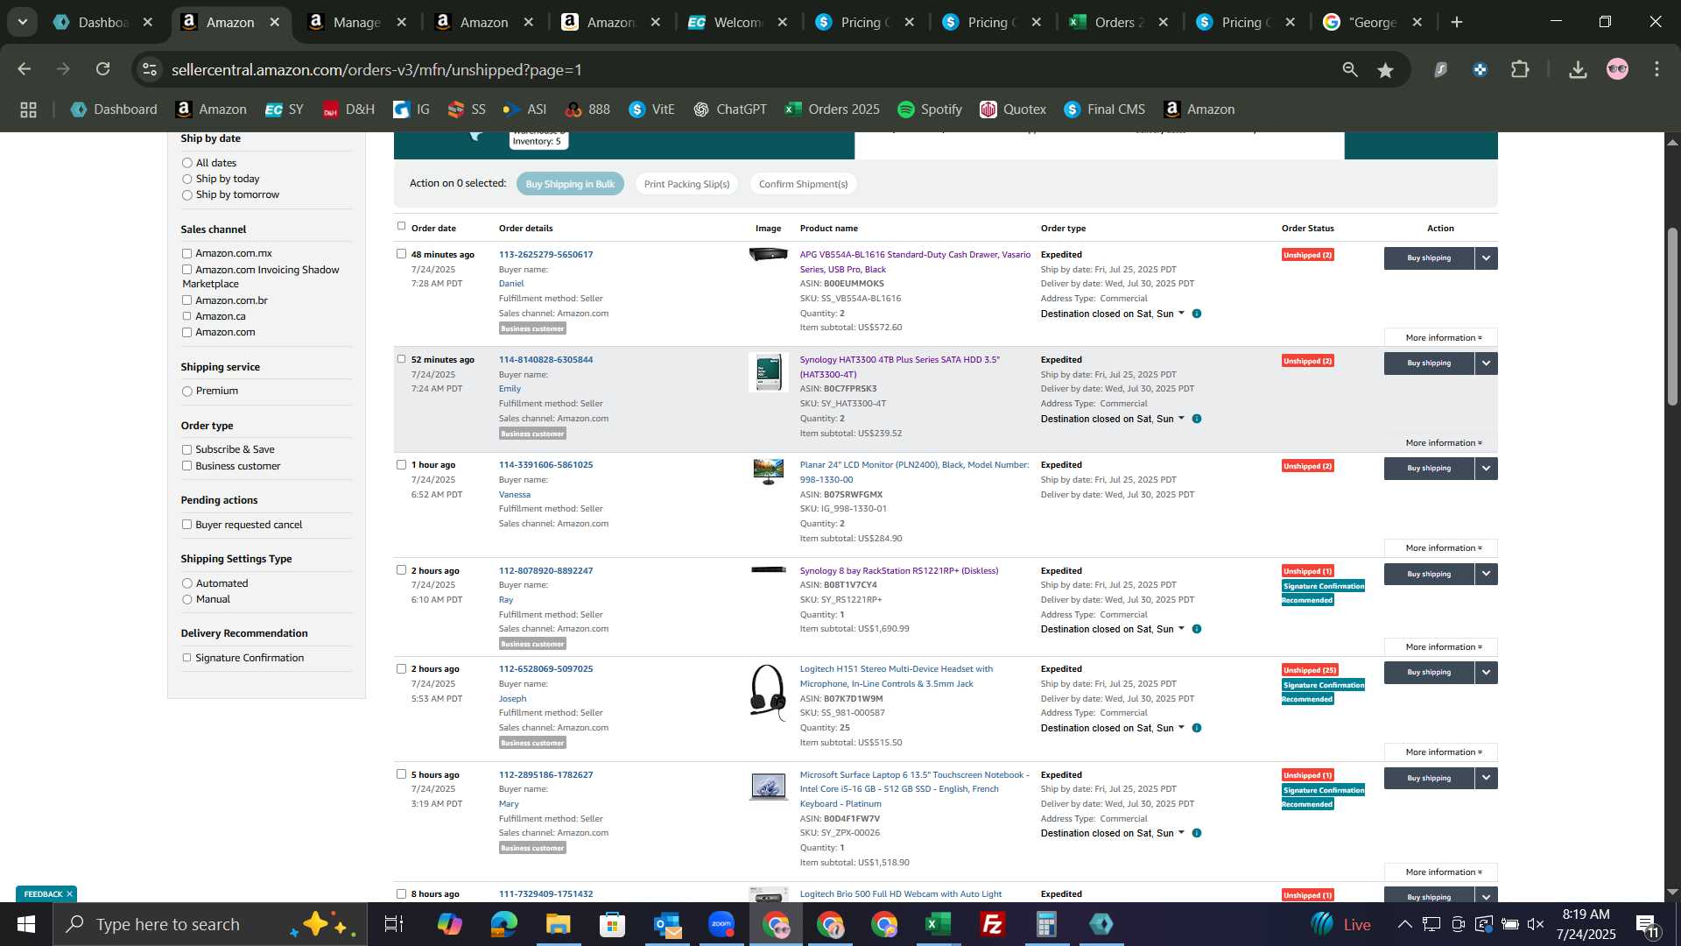Click the info icon on Emily's order
Image resolution: width=1681 pixels, height=946 pixels.
(1197, 419)
